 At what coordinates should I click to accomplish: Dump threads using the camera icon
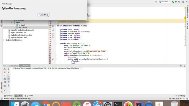pyautogui.click(x=5, y=79)
